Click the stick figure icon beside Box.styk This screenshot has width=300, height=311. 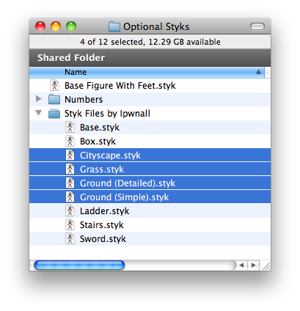click(x=70, y=142)
